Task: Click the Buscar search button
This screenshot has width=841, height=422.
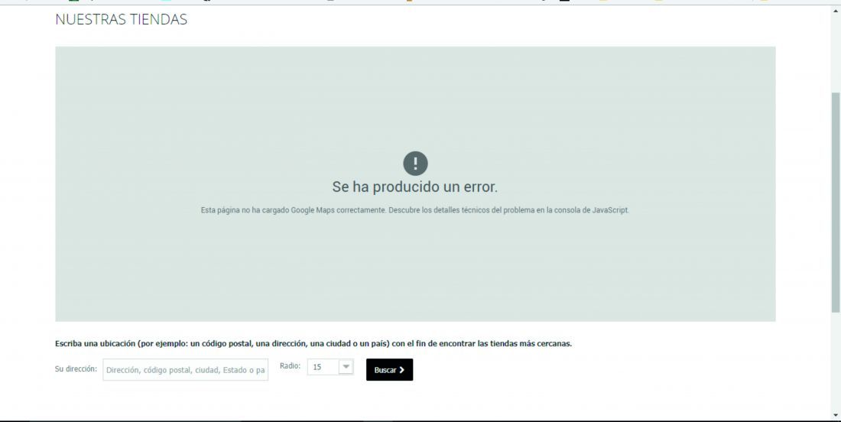Action: [389, 369]
